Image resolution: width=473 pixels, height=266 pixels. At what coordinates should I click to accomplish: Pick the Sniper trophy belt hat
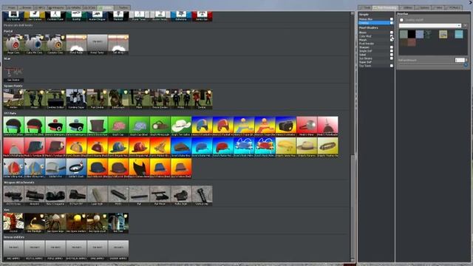click(x=328, y=148)
